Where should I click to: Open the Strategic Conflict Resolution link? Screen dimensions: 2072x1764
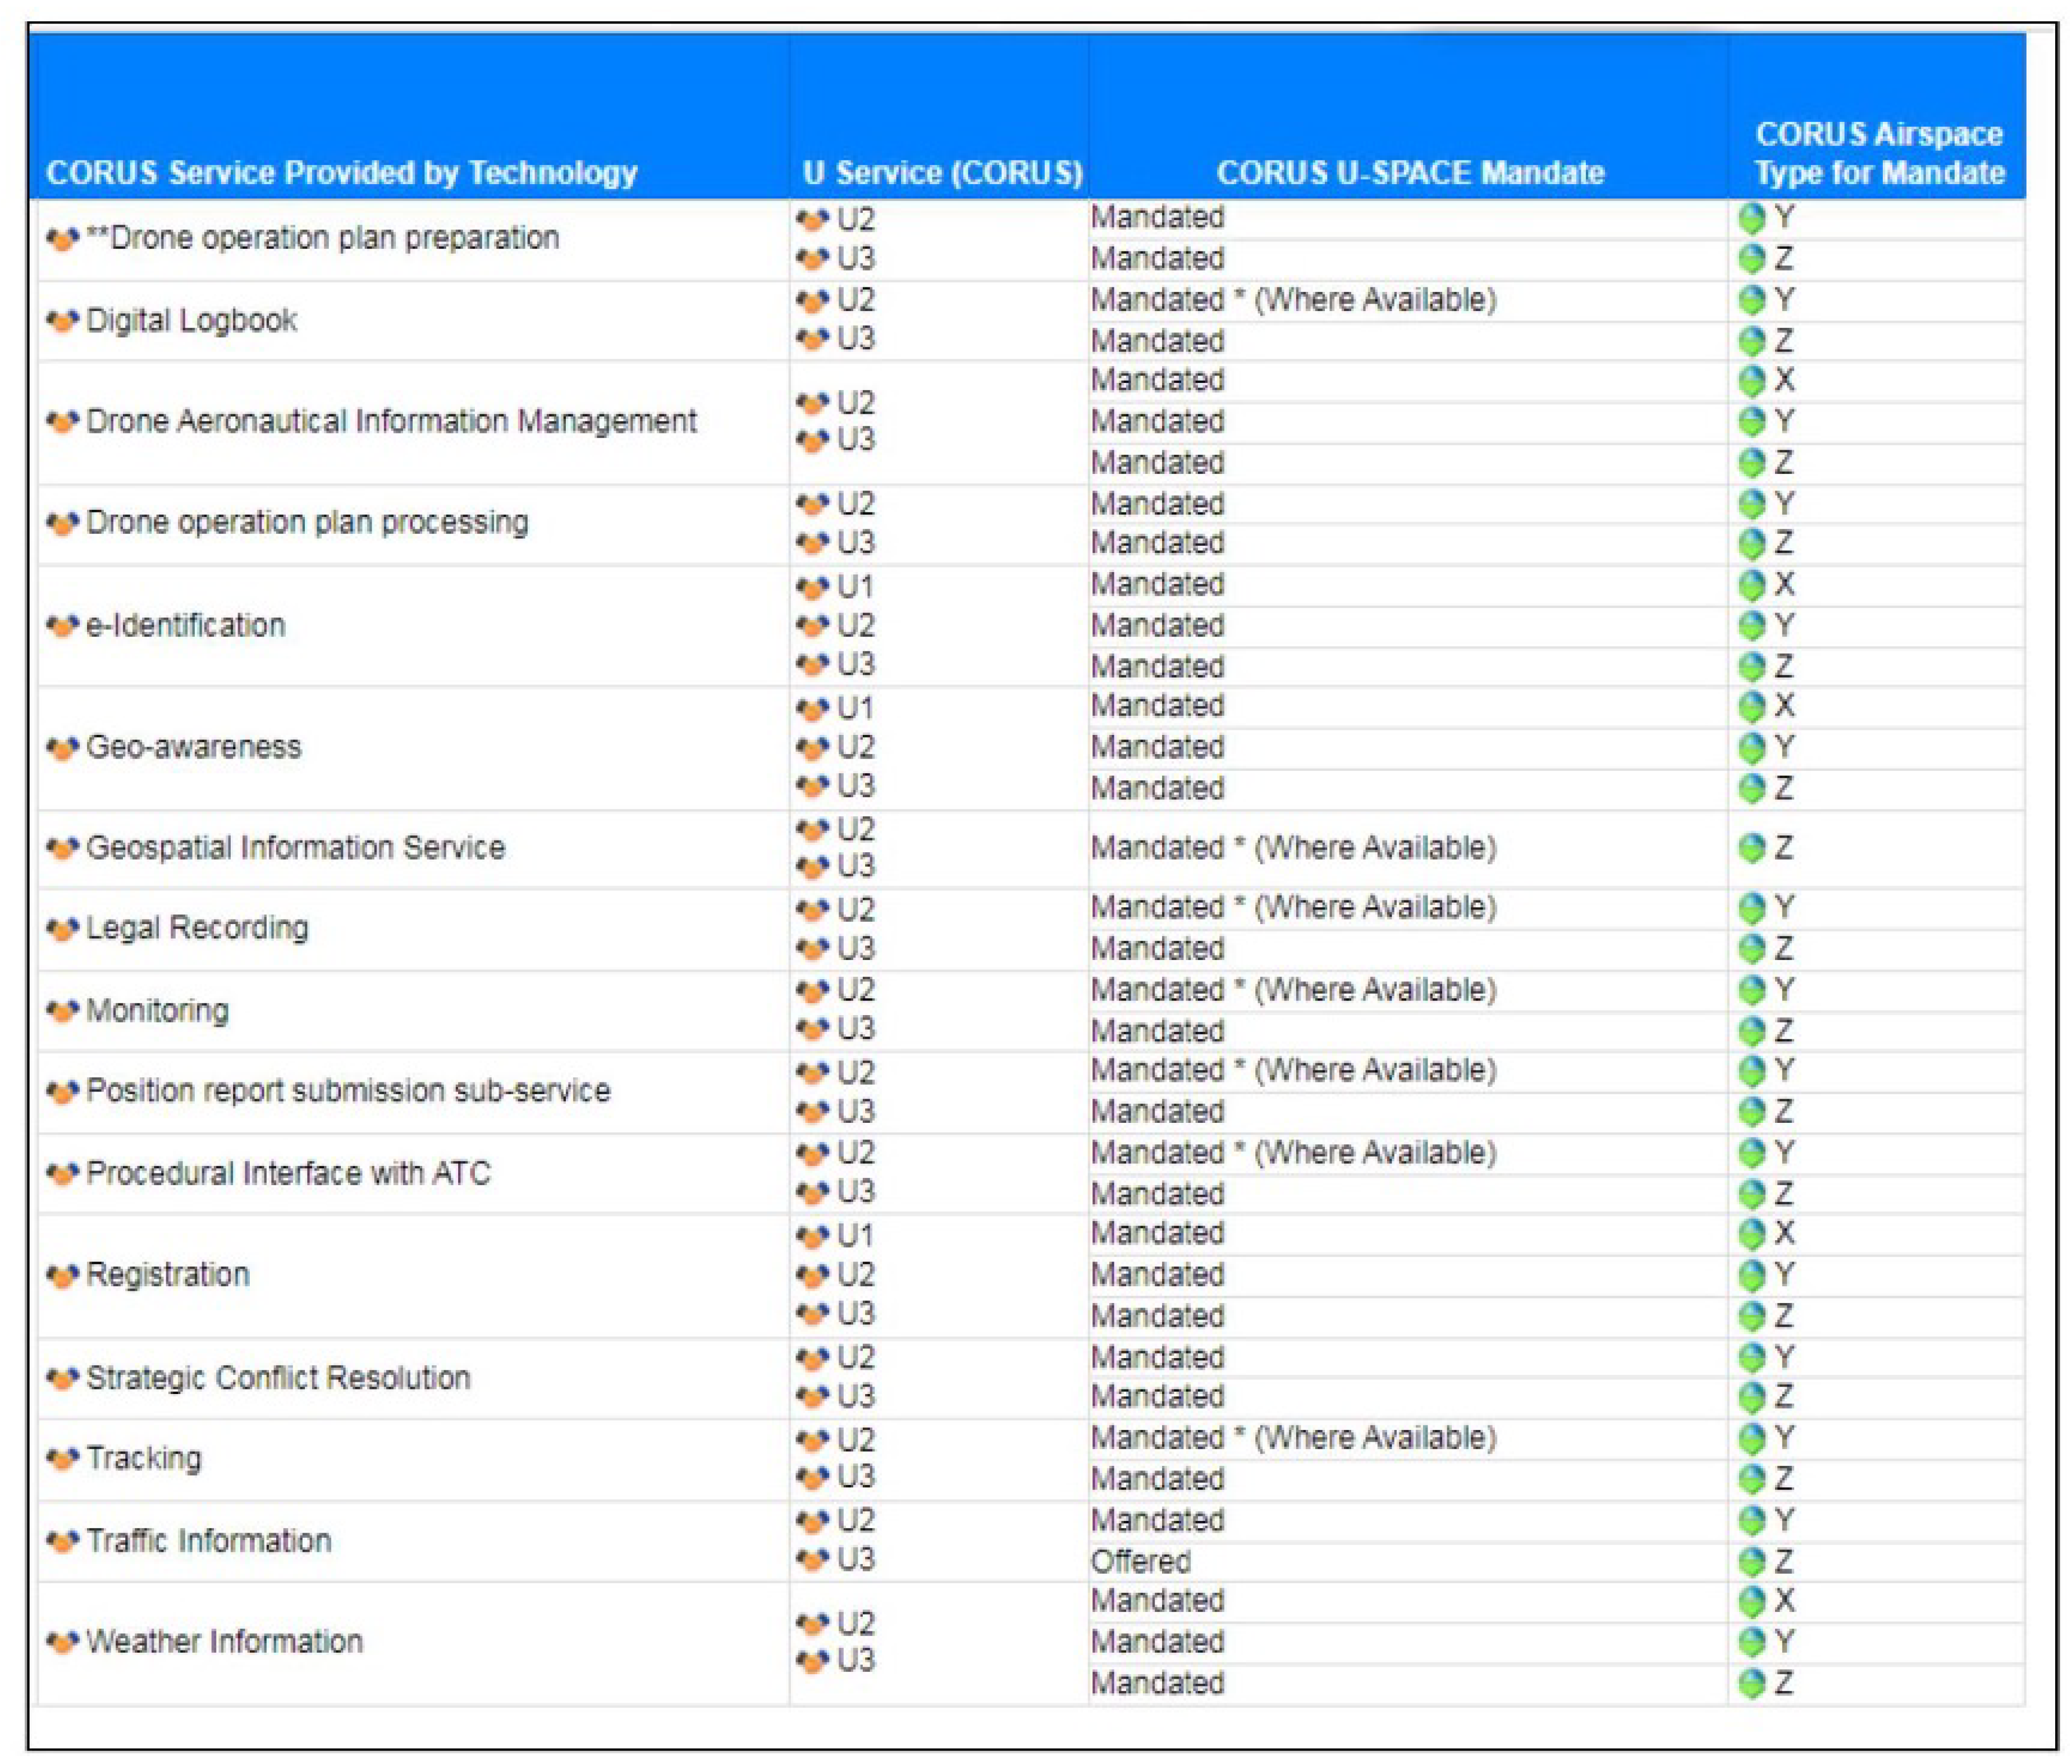(278, 1378)
